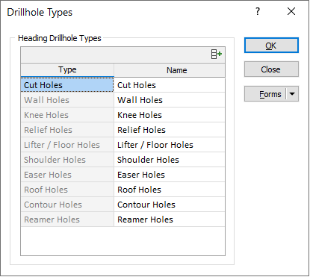This screenshot has width=310, height=277.
Task: Edit the Lifter / Floor Holes name field
Action: coord(170,145)
